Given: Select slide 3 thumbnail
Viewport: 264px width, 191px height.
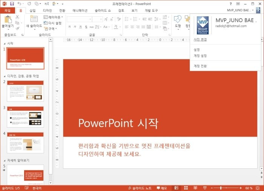Looking at the screenshot, I should [x=25, y=117].
